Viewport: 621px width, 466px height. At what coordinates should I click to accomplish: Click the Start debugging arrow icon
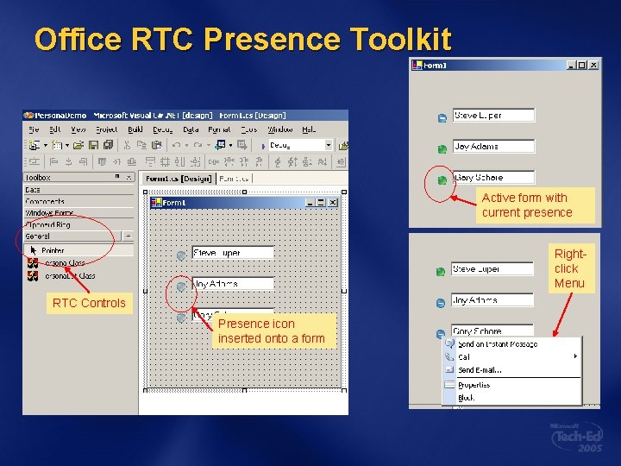[x=263, y=146]
